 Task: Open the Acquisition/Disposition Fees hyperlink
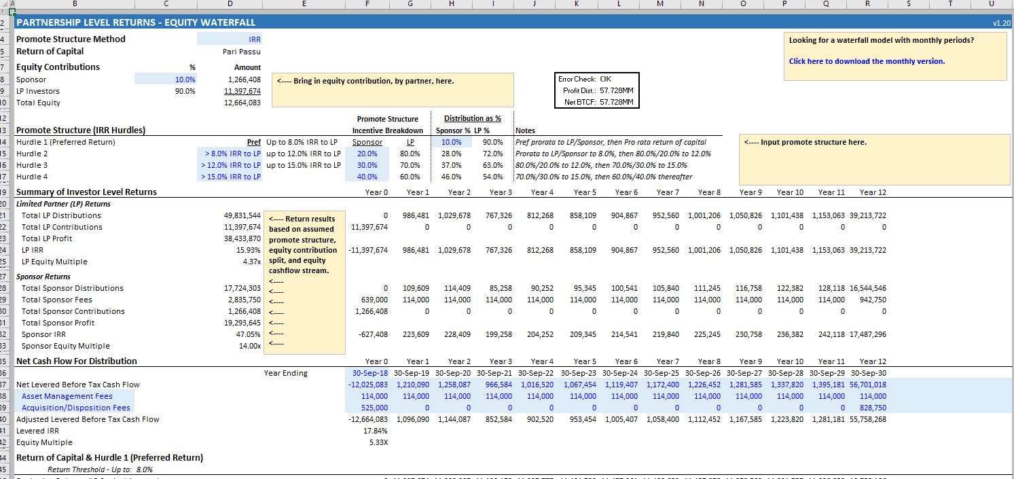(75, 408)
